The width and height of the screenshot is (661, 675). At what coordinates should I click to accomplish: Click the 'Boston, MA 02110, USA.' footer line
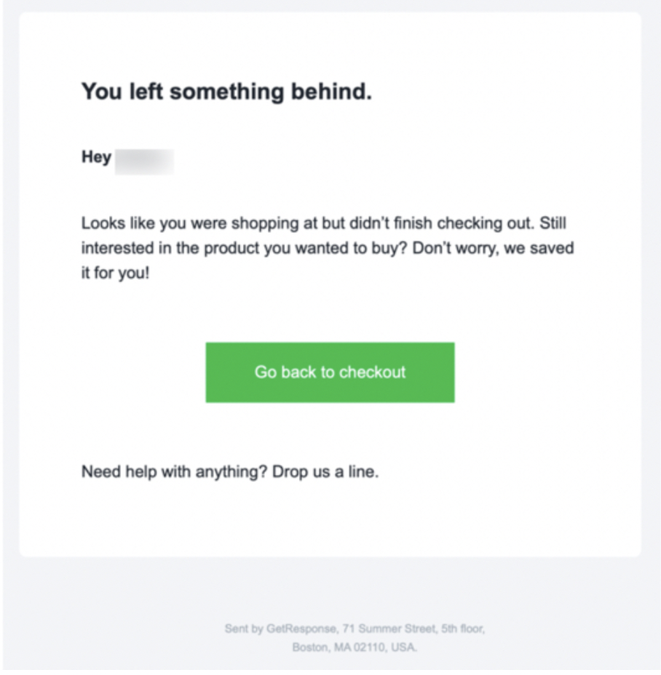(x=355, y=647)
